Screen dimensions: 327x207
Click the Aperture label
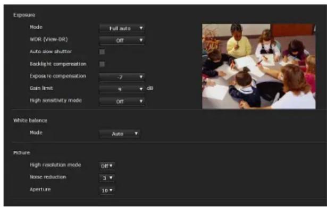[x=40, y=189]
